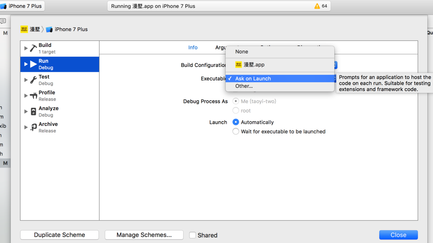
Task: Open the Build Configuration popup arrows
Action: pos(336,65)
